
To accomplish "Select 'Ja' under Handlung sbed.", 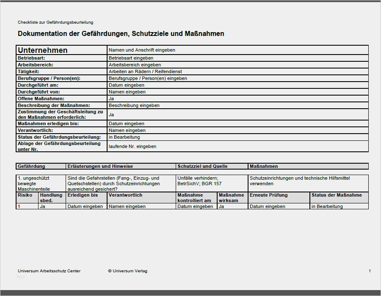I will [52, 206].
